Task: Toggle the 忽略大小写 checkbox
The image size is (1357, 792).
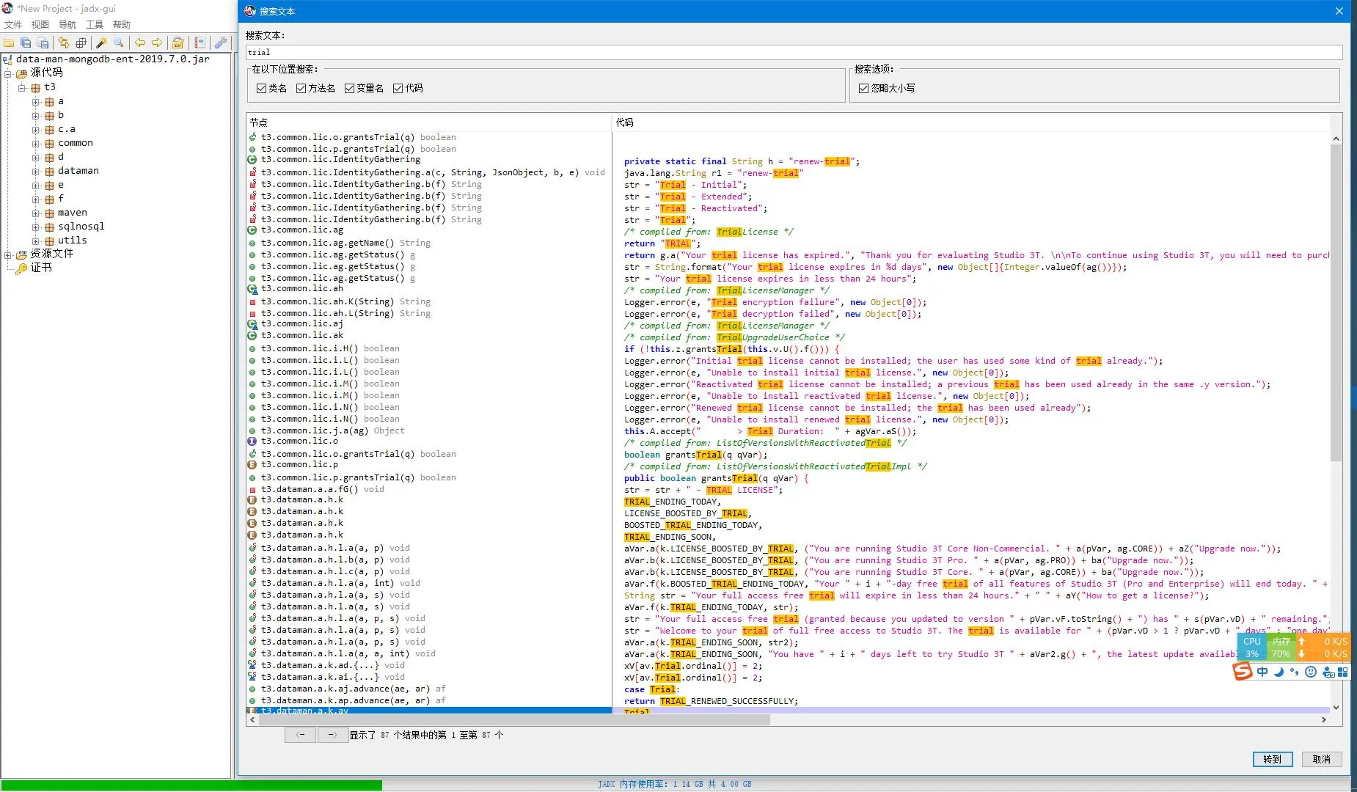Action: [863, 88]
